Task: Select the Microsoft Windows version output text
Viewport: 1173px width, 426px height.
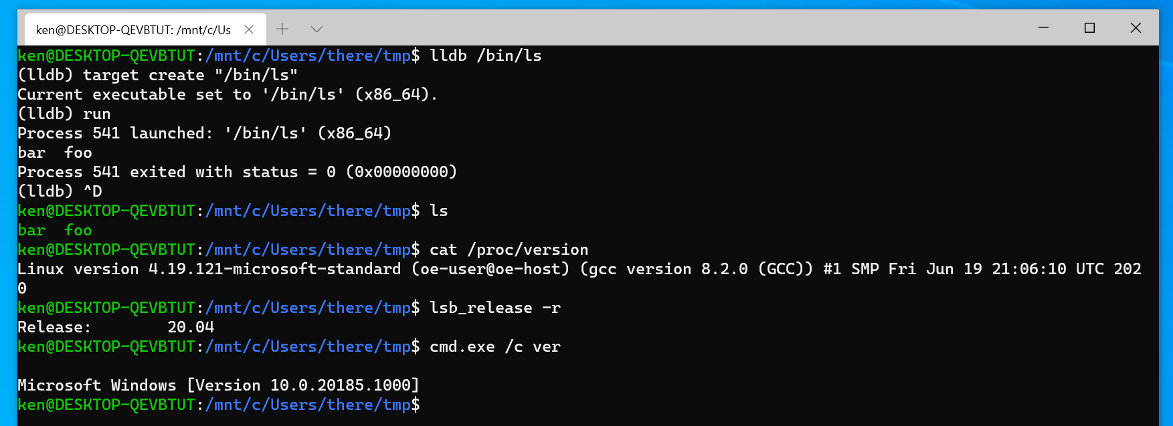Action: point(217,385)
